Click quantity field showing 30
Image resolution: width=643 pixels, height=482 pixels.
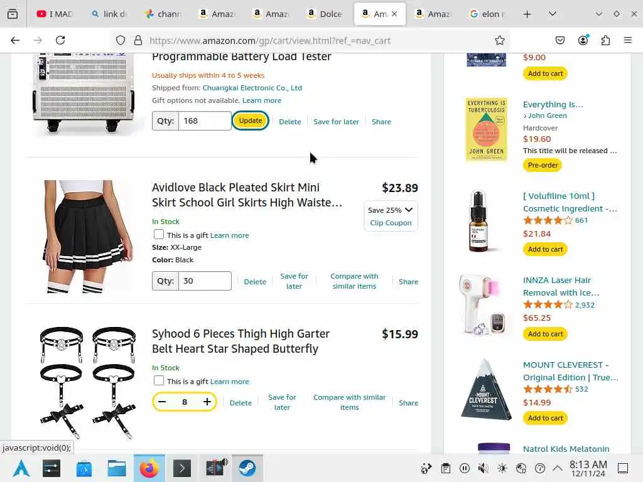[x=205, y=281]
